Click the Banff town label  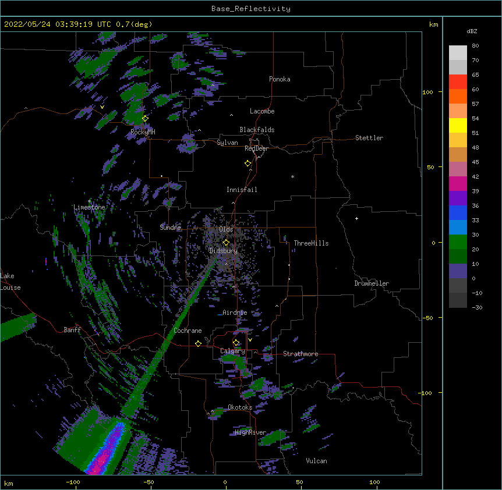[72, 330]
